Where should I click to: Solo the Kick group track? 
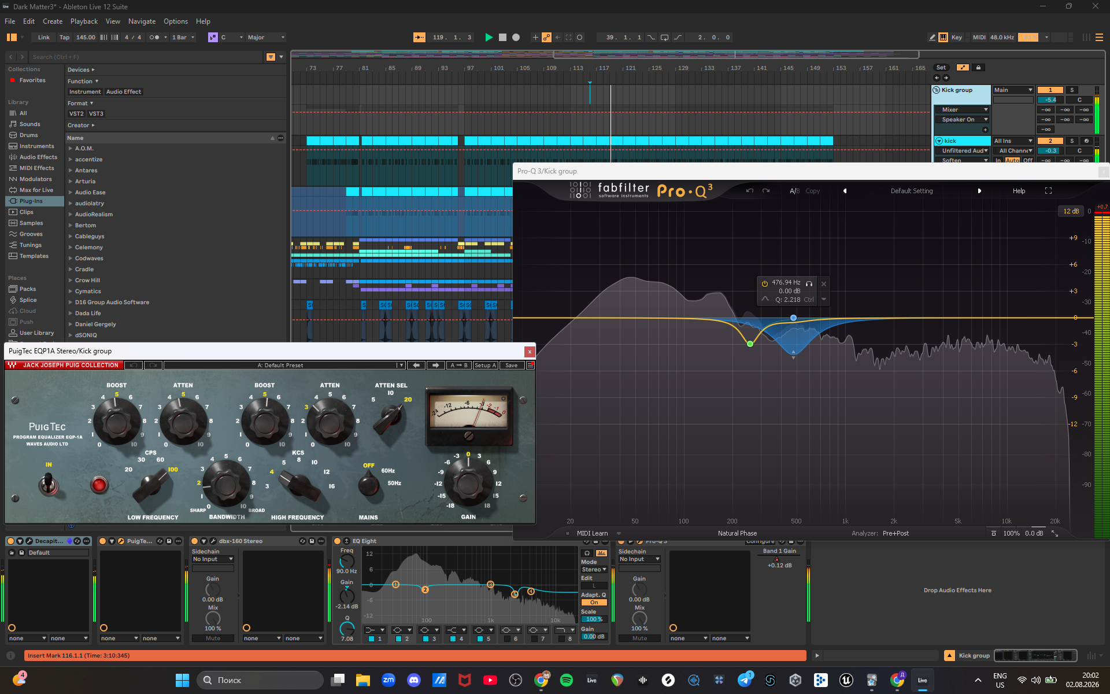coord(1072,90)
